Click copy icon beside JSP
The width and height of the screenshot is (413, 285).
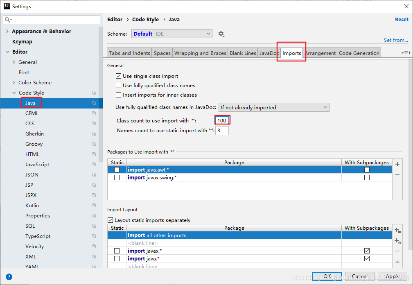click(x=94, y=185)
